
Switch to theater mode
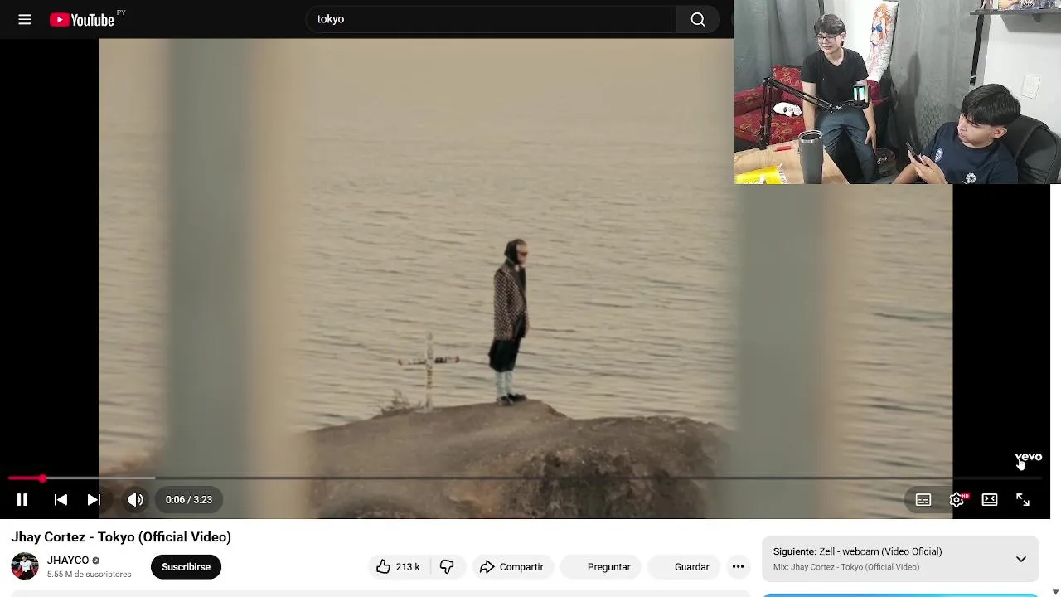tap(990, 499)
